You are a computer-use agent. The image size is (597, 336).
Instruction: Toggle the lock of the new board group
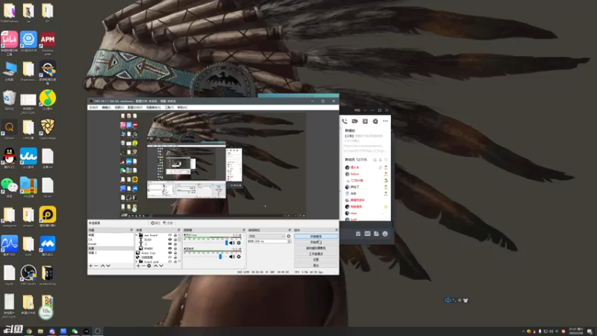point(175,235)
